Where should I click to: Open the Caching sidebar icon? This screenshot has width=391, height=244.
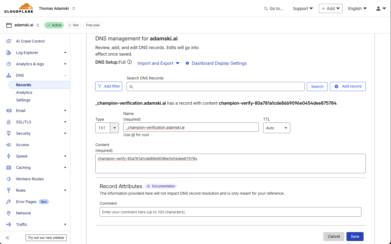pos(8,167)
